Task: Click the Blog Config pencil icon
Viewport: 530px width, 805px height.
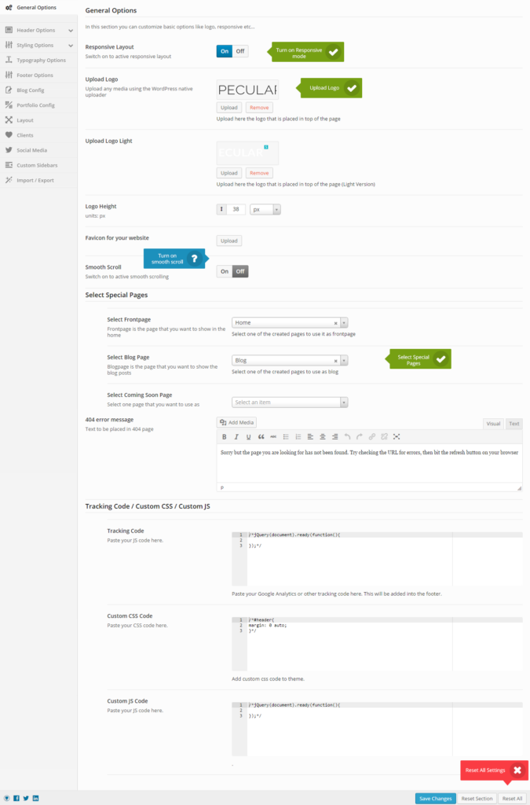Action: point(9,90)
